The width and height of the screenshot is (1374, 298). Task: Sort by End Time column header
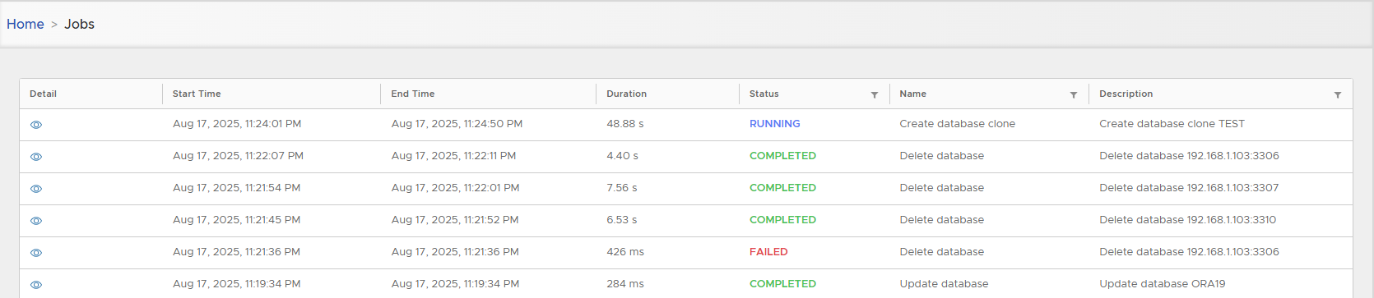coord(413,94)
